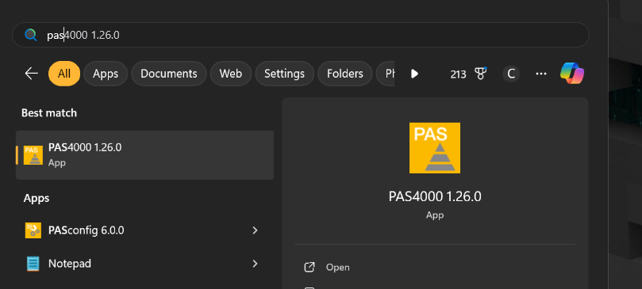Click the PASconfig 6.0.0 gear icon
Viewport: 642px width, 289px height.
[33, 230]
